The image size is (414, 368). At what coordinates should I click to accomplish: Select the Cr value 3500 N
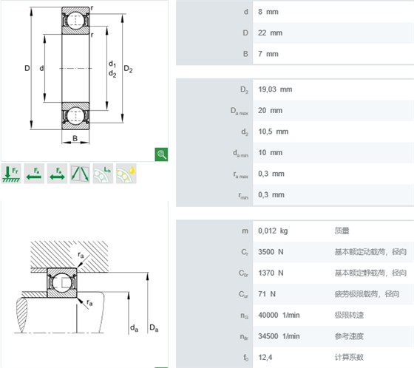(x=271, y=252)
